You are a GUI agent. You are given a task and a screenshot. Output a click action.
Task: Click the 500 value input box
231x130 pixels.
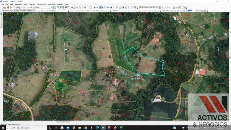point(181,7)
